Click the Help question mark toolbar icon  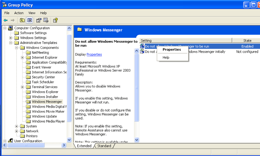[55, 20]
